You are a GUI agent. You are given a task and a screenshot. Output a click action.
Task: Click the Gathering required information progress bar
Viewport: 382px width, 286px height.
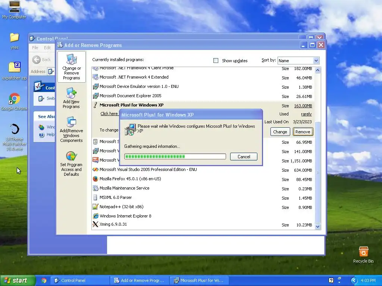tap(175, 156)
